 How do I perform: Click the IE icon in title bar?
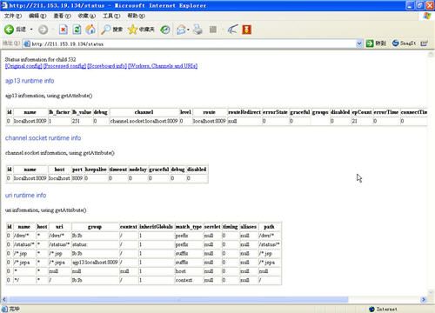[4, 5]
